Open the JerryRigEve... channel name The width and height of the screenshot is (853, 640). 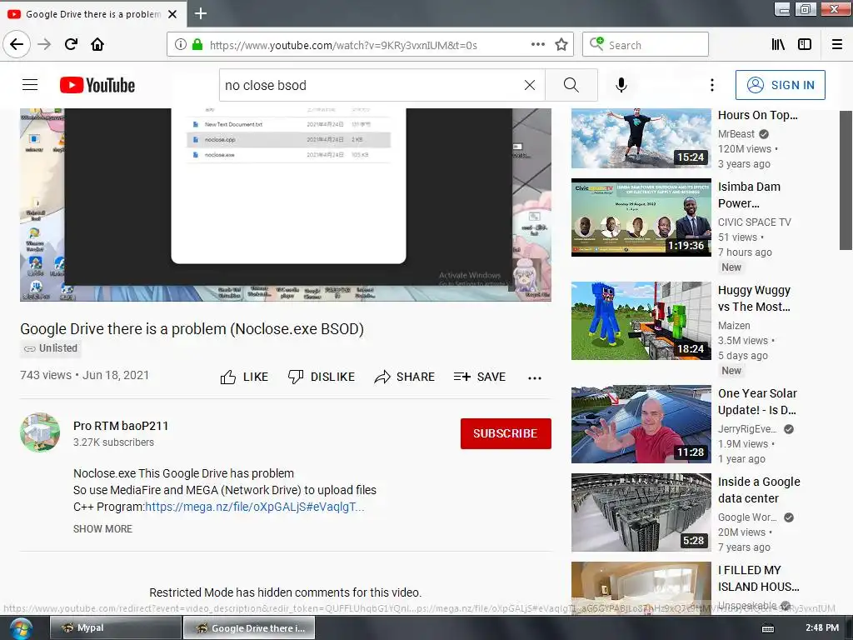747,429
